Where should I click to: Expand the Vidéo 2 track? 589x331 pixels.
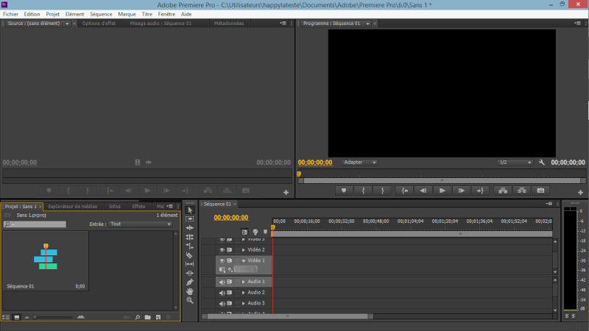tap(244, 250)
